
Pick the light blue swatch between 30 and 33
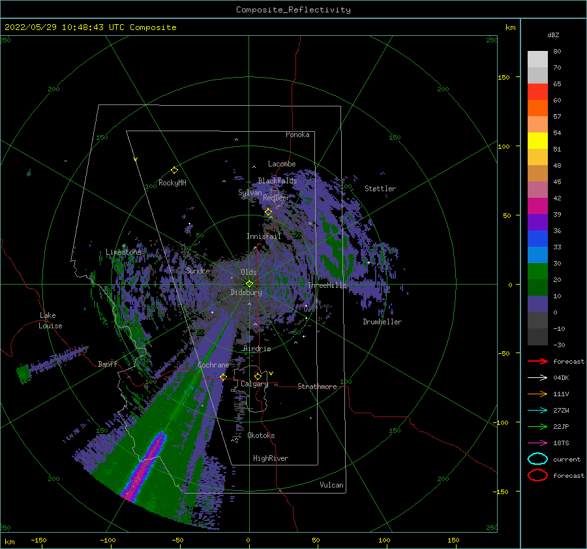[x=537, y=255]
